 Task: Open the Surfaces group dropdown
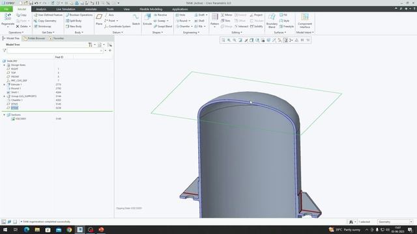[280, 32]
